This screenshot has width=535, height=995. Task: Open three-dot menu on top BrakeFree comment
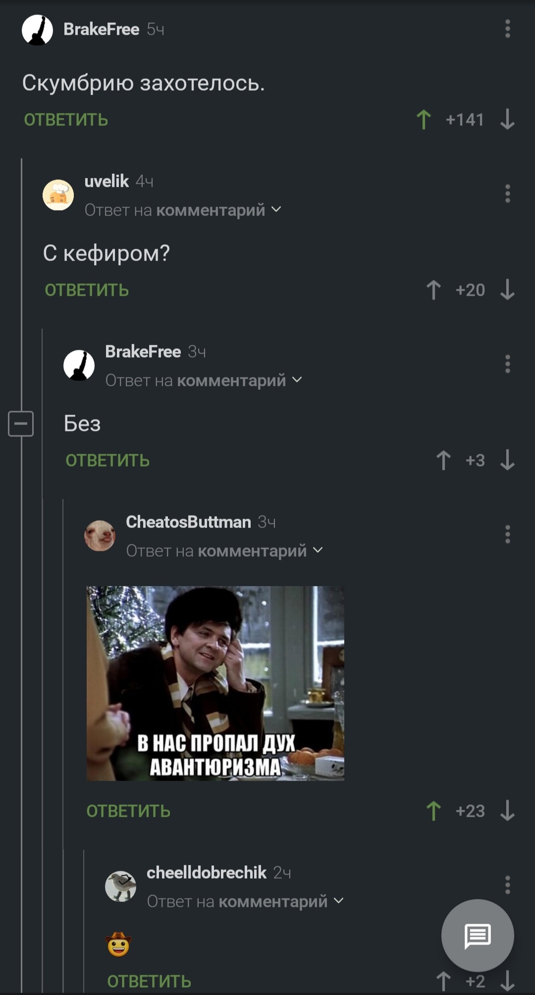point(507,29)
